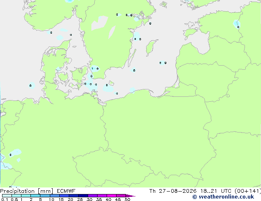Viewport: 261px width, 201px height.
Task: Click the 'Precipitation [mm]' title label
Action: pyautogui.click(x=27, y=191)
